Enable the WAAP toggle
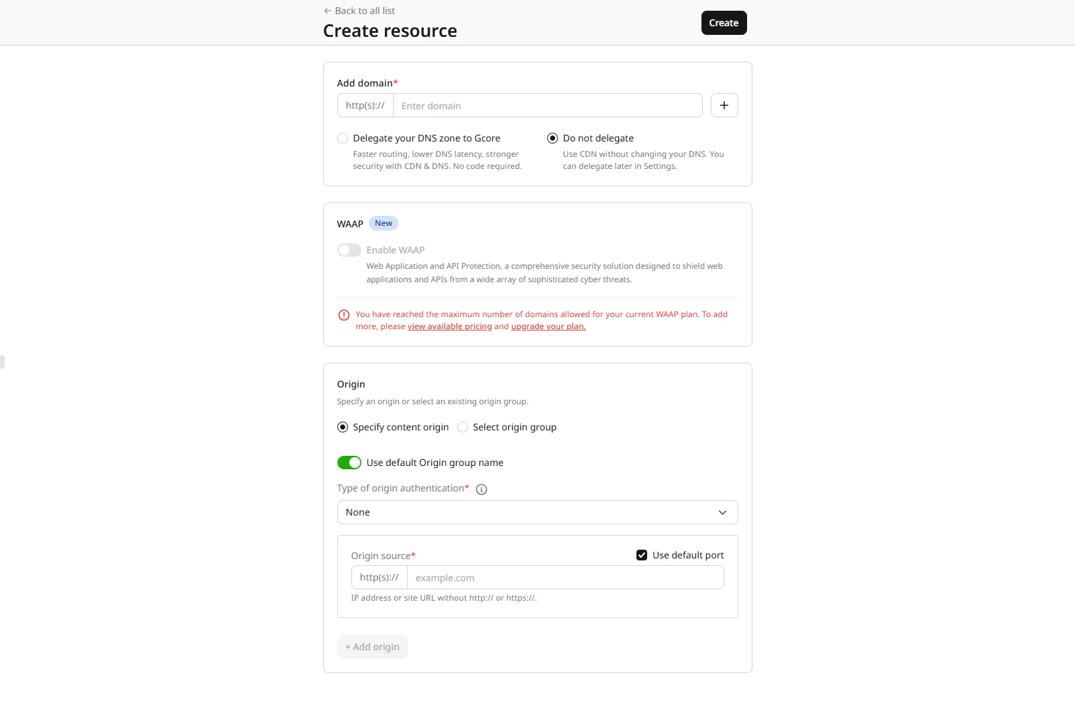Image resolution: width=1075 pixels, height=724 pixels. 349,249
